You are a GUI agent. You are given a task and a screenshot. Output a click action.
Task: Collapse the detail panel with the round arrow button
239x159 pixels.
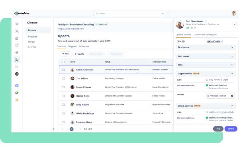235,25
